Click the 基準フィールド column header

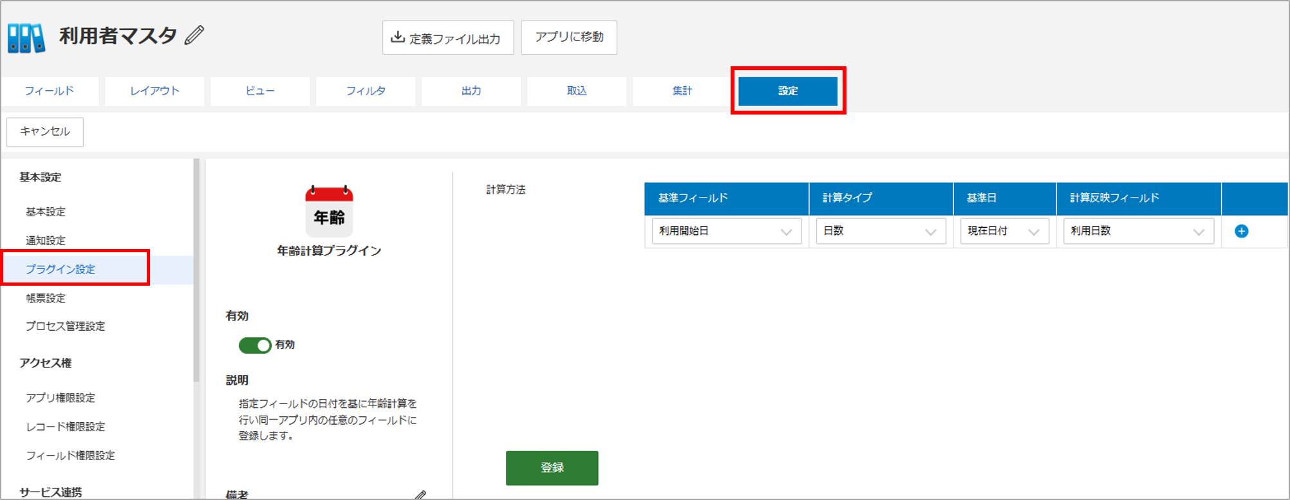(x=727, y=198)
